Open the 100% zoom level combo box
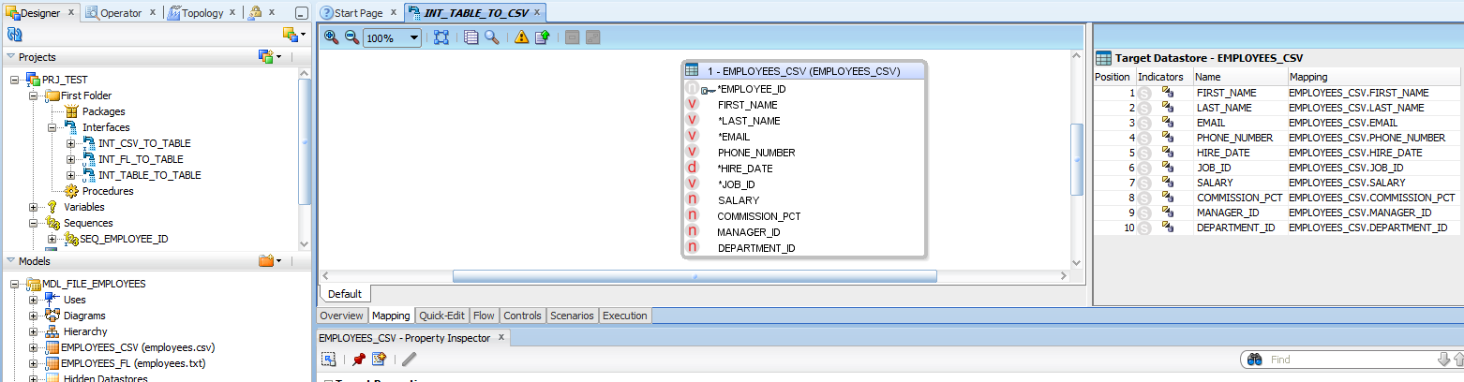Screen dimensions: 1464x382 point(392,38)
